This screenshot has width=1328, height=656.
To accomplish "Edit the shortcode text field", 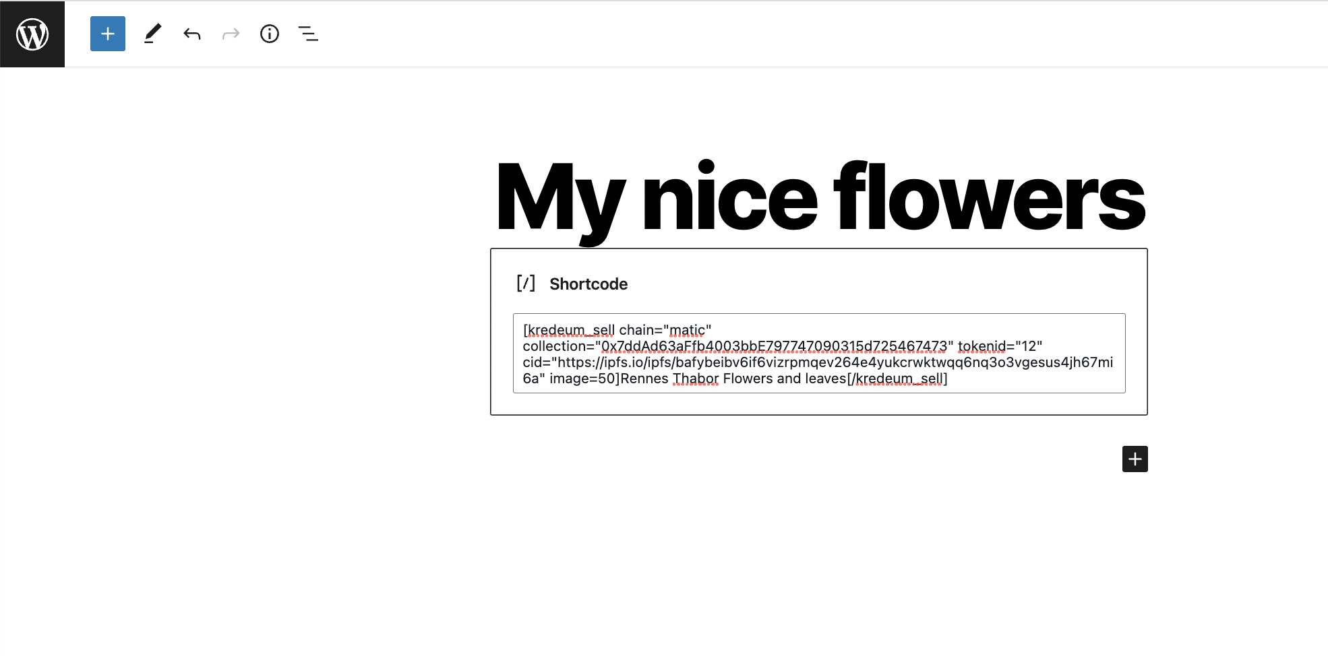I will click(819, 354).
